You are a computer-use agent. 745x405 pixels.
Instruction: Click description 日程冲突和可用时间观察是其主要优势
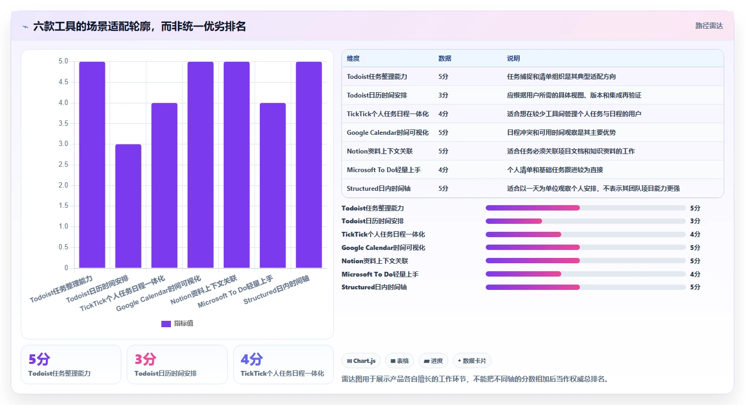point(561,133)
